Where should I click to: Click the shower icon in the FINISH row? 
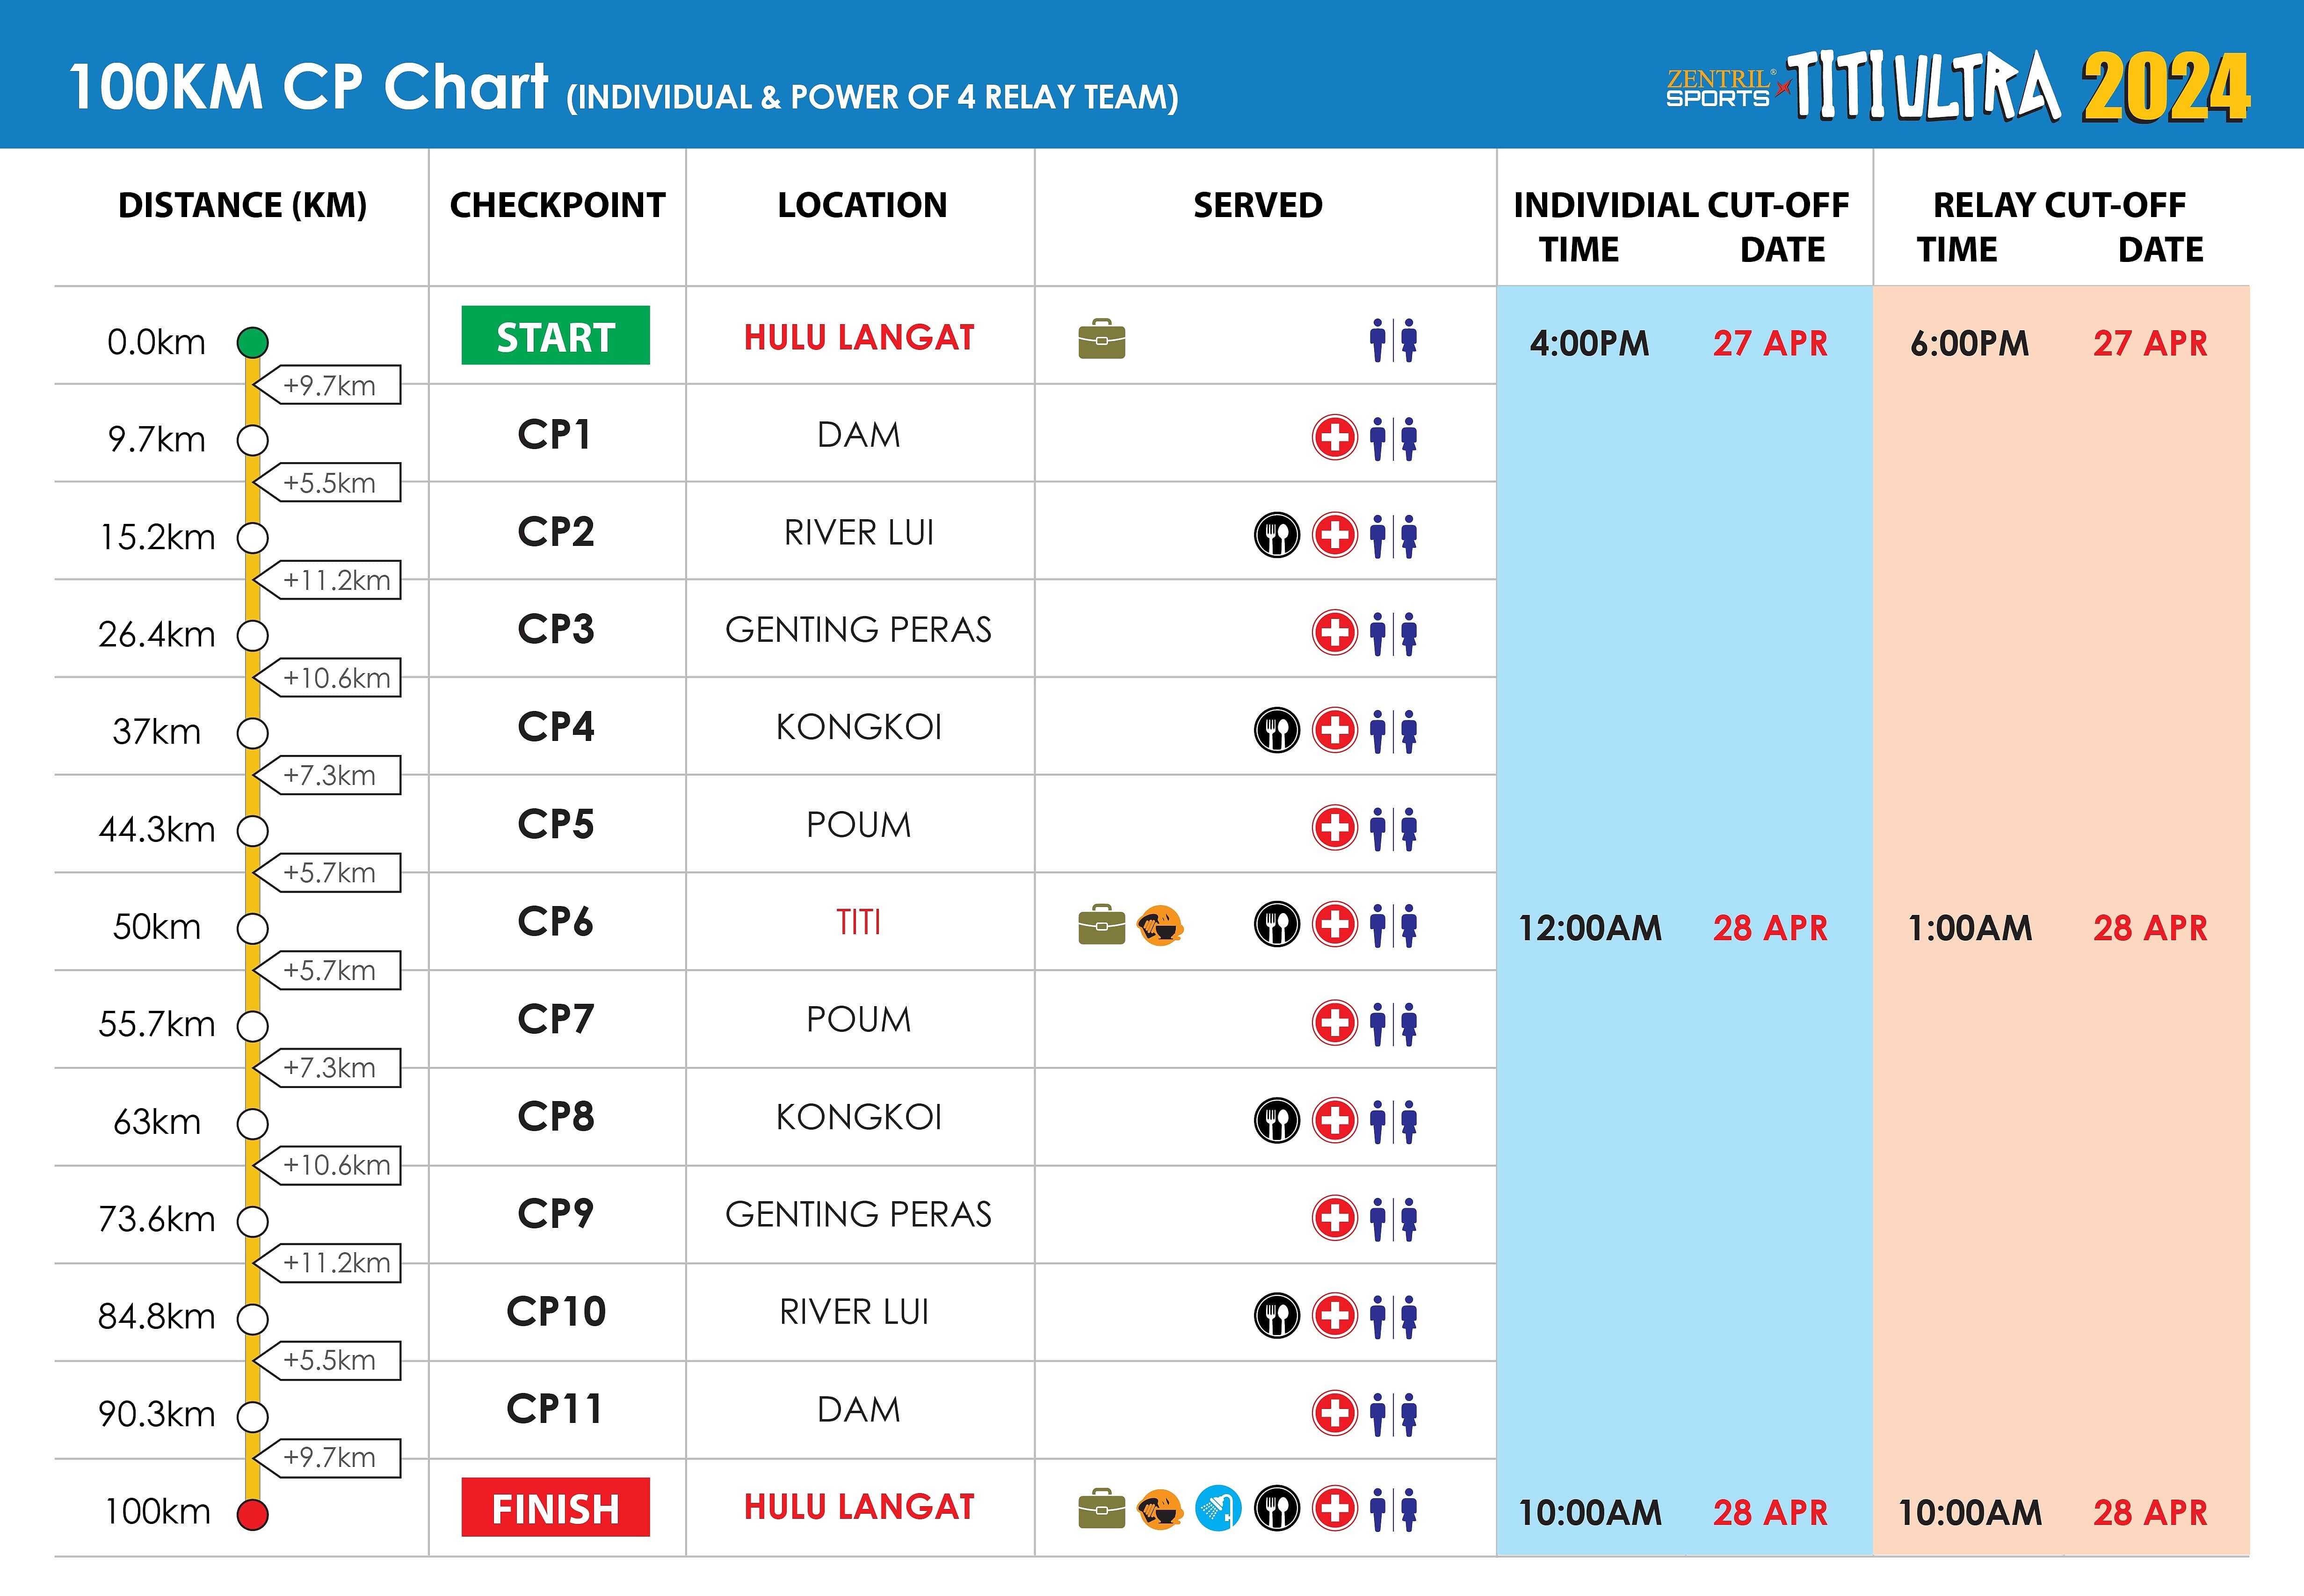pyautogui.click(x=1218, y=1508)
